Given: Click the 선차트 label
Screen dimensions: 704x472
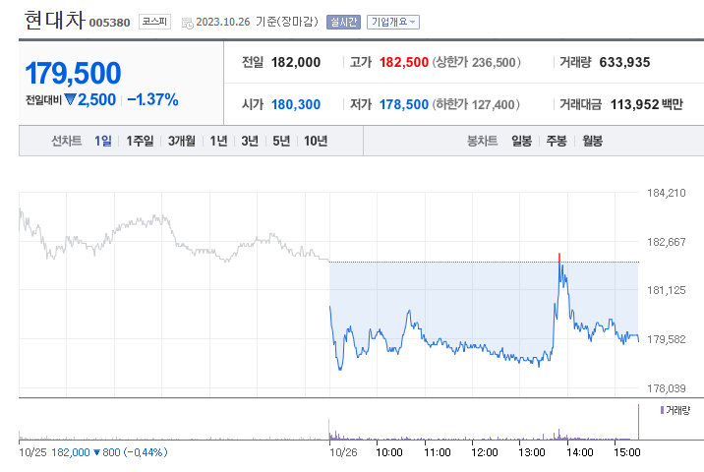Looking at the screenshot, I should (x=67, y=141).
